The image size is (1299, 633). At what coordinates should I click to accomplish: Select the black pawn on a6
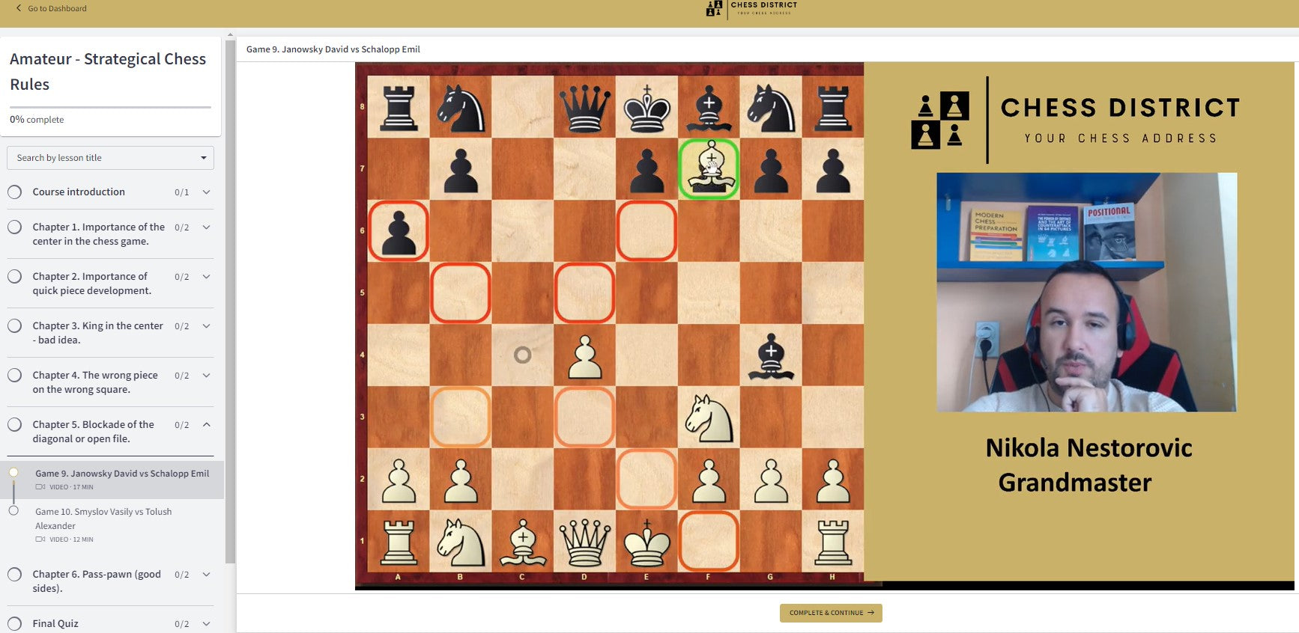pyautogui.click(x=399, y=231)
